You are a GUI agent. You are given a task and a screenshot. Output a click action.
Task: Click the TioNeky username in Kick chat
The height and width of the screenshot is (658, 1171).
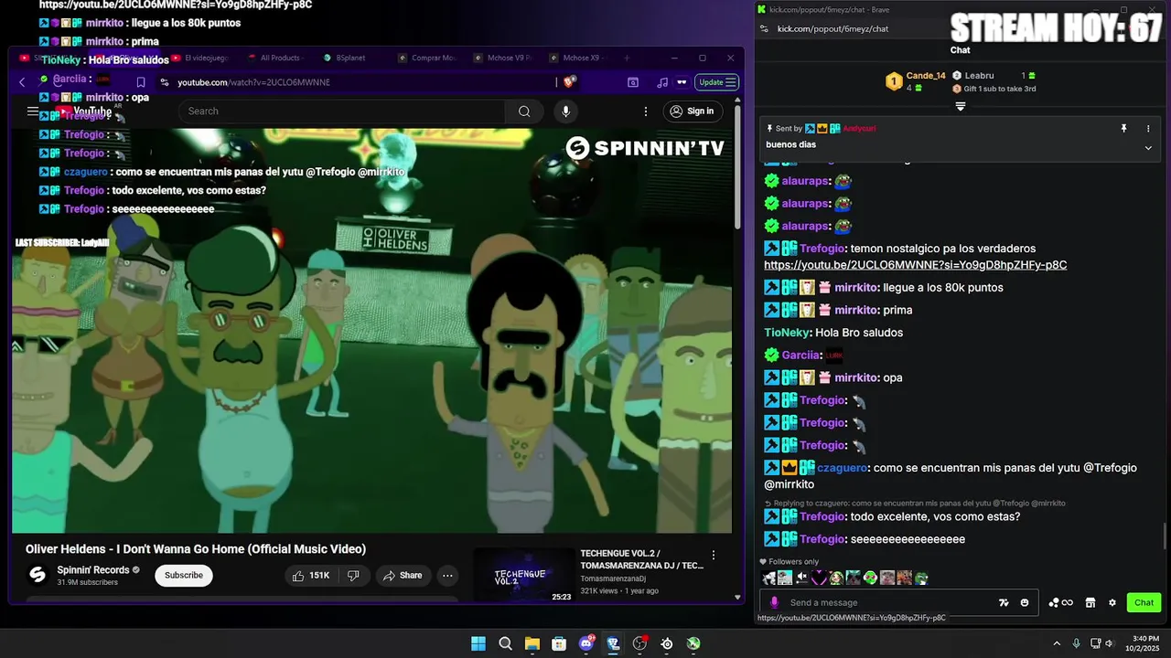coord(787,333)
